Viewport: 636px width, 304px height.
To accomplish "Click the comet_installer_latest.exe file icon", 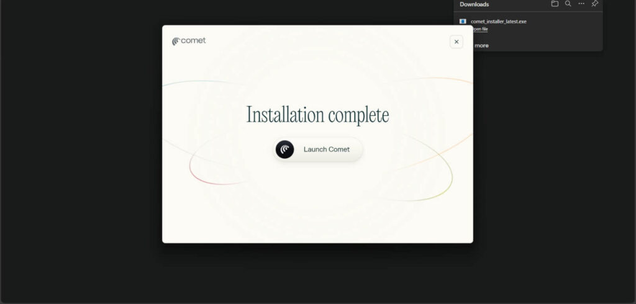I will [463, 21].
